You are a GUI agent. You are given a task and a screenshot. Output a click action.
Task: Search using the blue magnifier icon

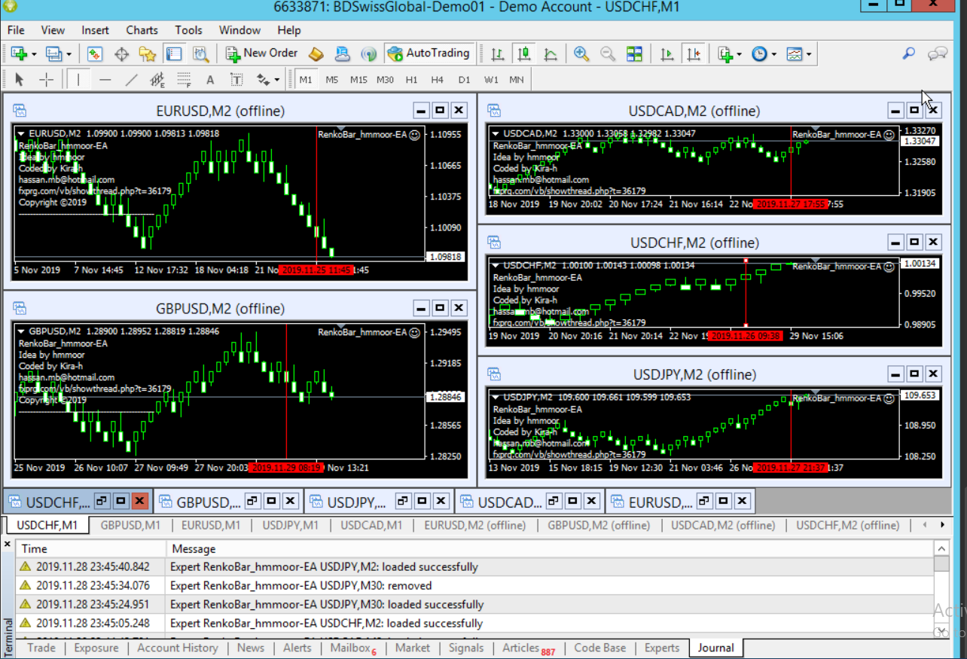[x=909, y=53]
